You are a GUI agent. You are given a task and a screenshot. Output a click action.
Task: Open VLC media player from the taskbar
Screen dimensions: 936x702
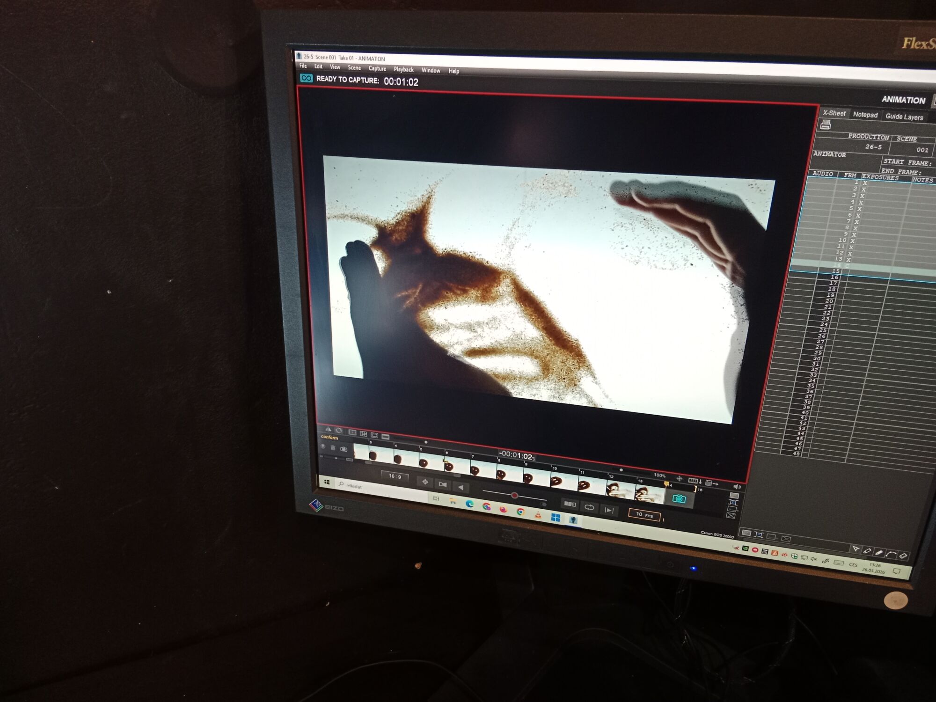pos(538,514)
